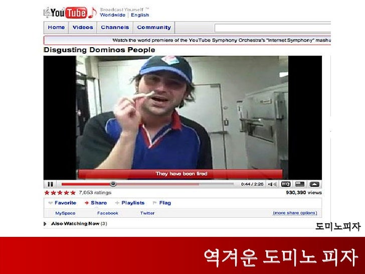Click the flag icon beside Flag
The height and width of the screenshot is (274, 365).
tap(154, 203)
